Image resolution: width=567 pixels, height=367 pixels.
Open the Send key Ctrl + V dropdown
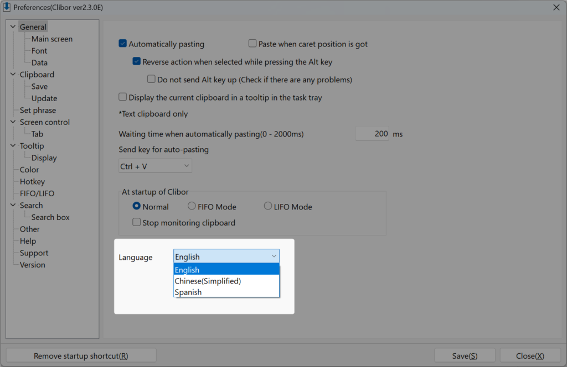155,166
